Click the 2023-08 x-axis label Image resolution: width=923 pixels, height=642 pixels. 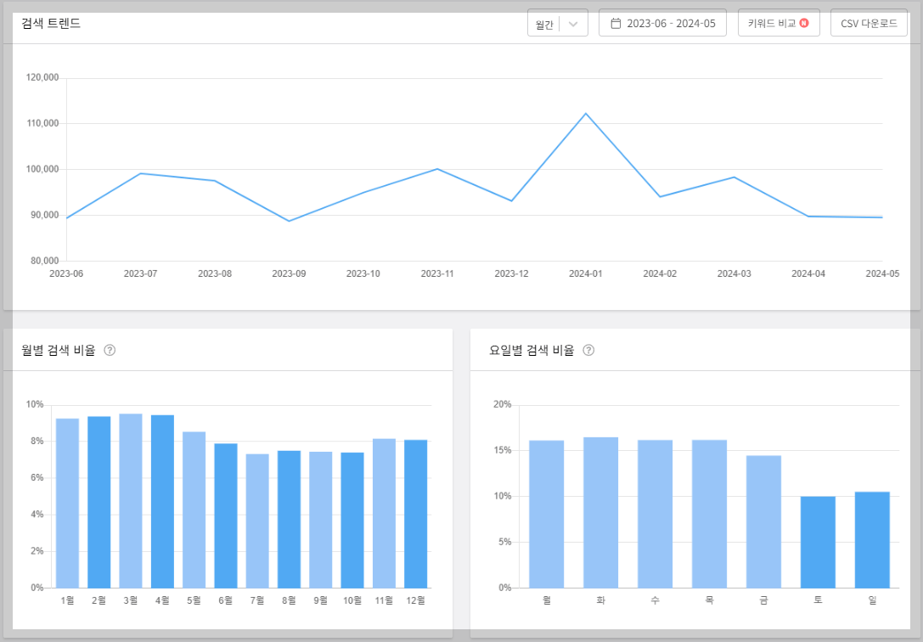click(x=215, y=273)
